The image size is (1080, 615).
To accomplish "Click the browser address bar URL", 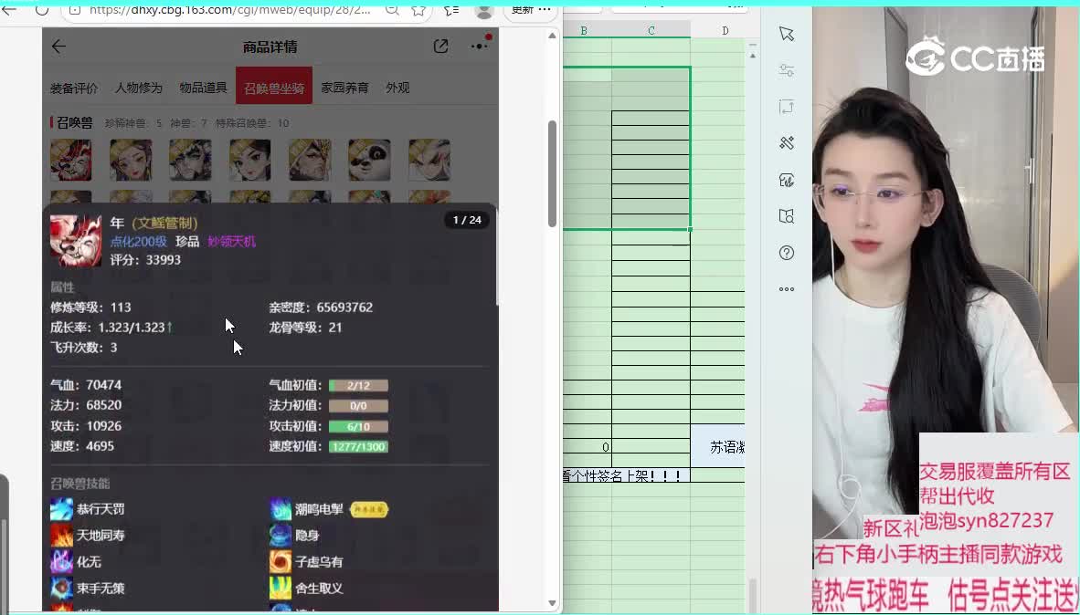I will pyautogui.click(x=229, y=10).
